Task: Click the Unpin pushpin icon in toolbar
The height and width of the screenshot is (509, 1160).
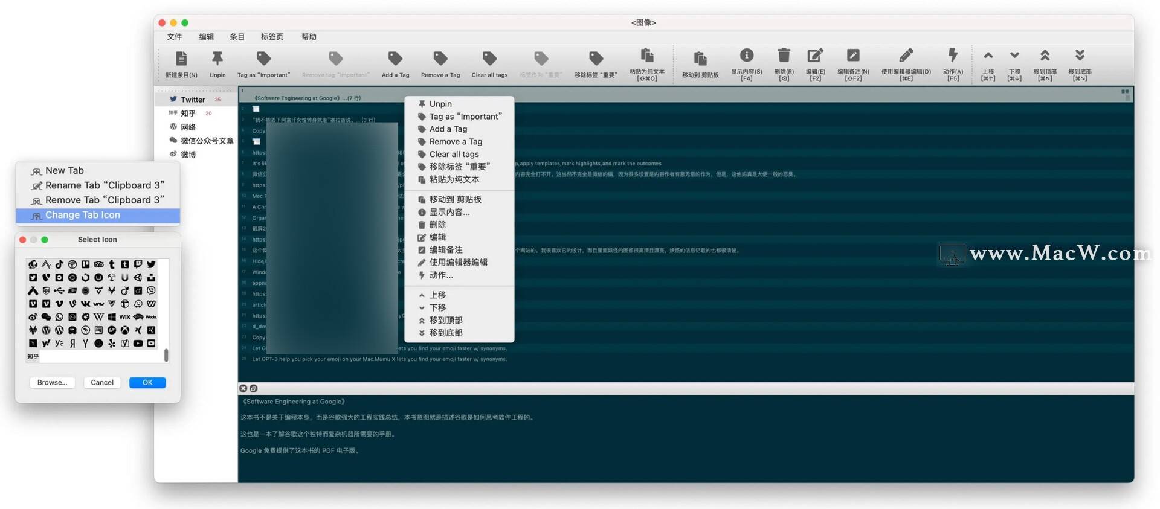Action: point(217,59)
